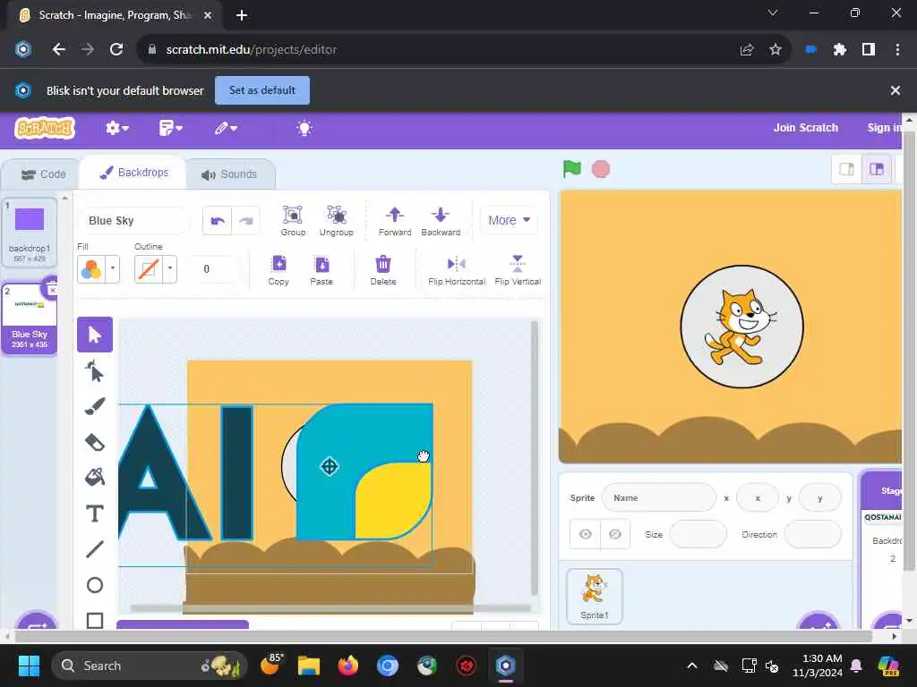The height and width of the screenshot is (687, 917).
Task: Switch to large stage layout
Action: tap(876, 169)
